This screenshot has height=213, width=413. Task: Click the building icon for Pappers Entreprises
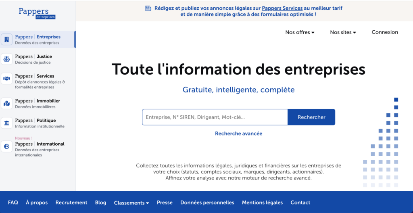coord(6,40)
